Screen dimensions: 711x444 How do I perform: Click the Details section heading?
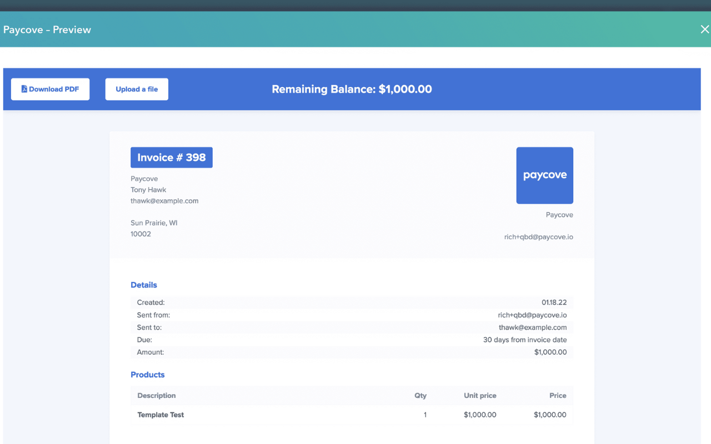pos(144,285)
